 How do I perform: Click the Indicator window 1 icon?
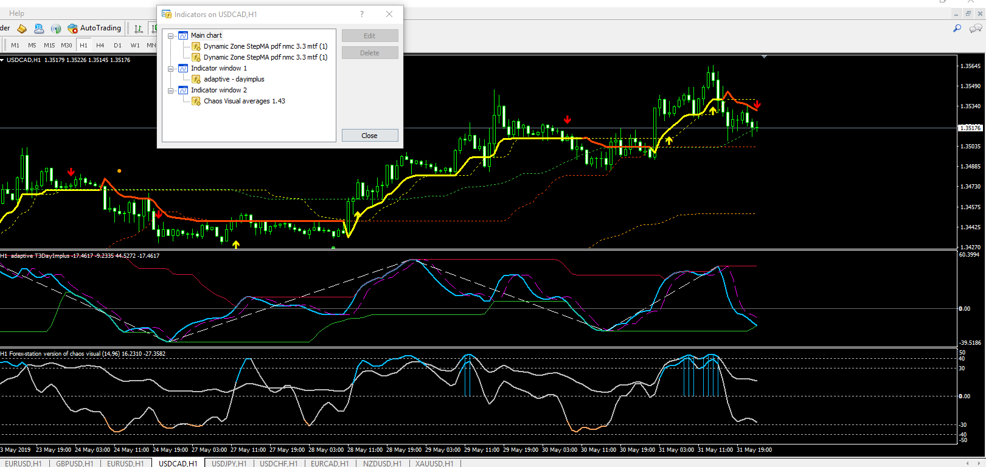[183, 68]
